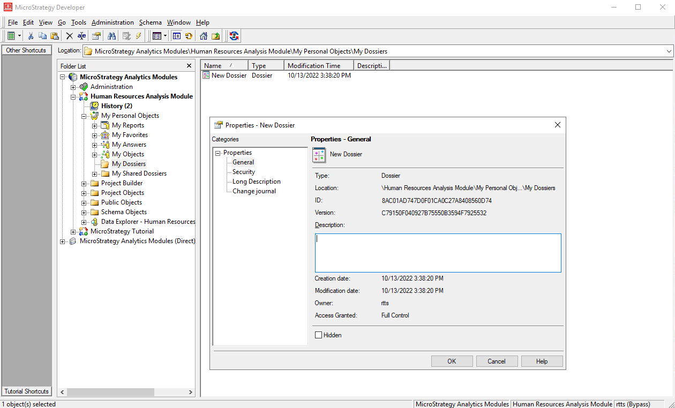Expand the MicroStrategy Tutorial tree node
The height and width of the screenshot is (408, 675).
pos(73,231)
